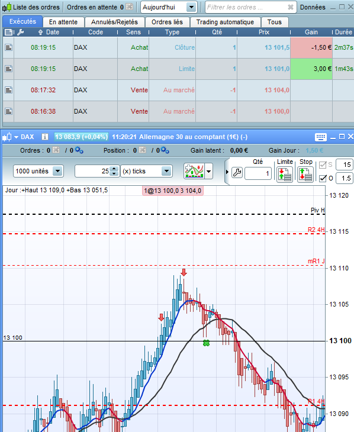Collapse the trading panel with the black arrow
The height and width of the screenshot is (432, 354).
(227, 172)
